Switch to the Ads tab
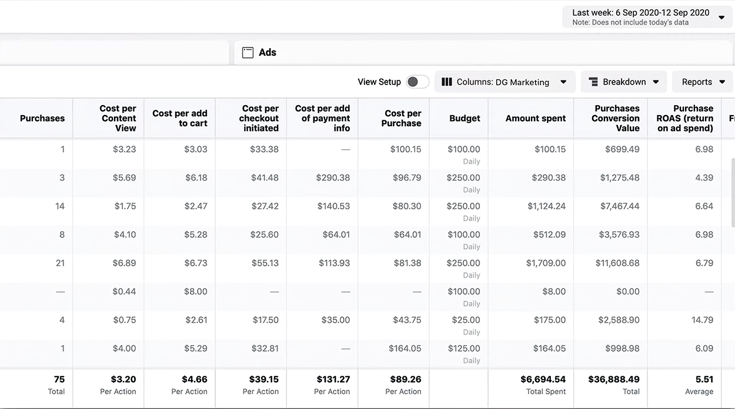Screen dimensions: 735x409 click(x=268, y=52)
